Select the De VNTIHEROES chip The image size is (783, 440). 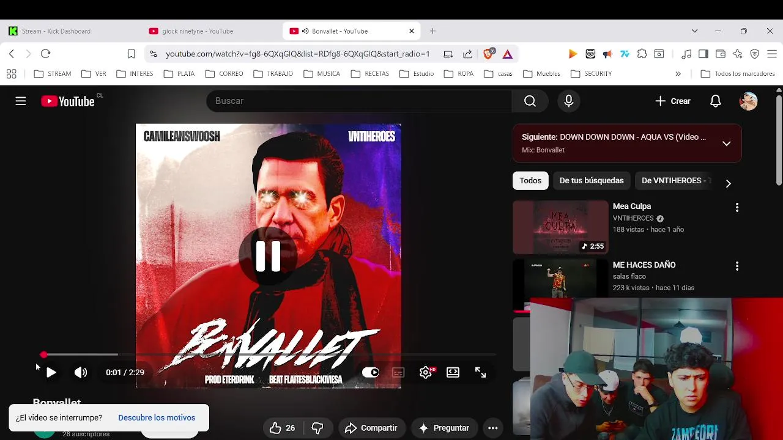tap(674, 181)
